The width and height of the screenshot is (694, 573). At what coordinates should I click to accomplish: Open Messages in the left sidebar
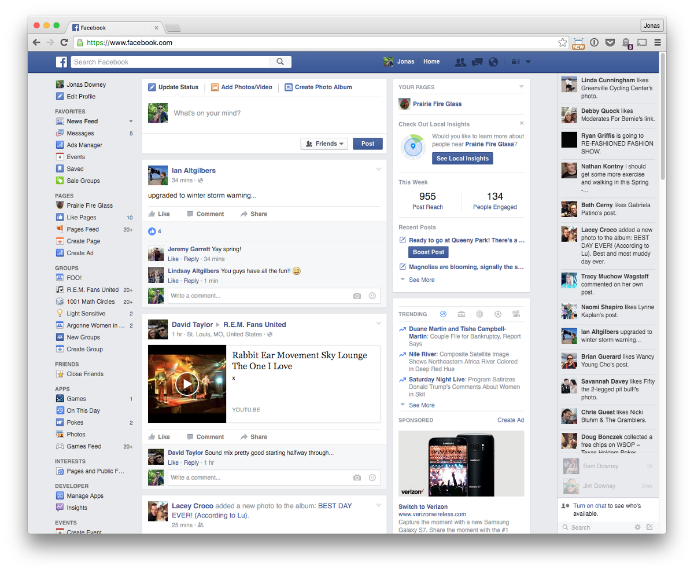(80, 133)
